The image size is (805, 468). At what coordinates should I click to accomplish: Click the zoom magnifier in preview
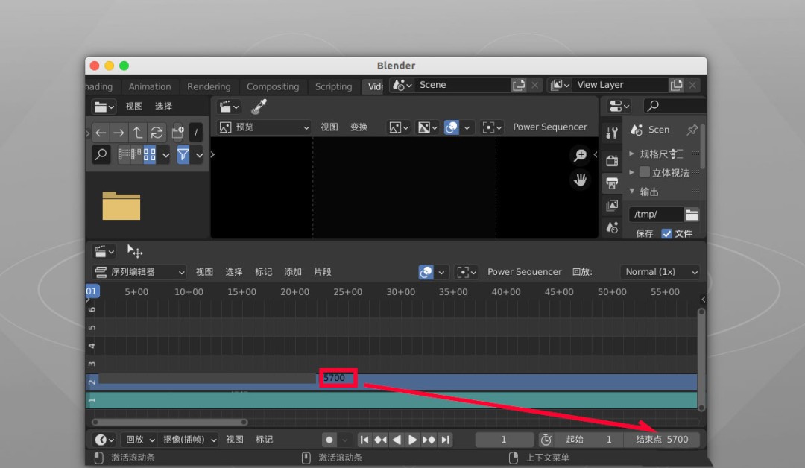point(580,155)
